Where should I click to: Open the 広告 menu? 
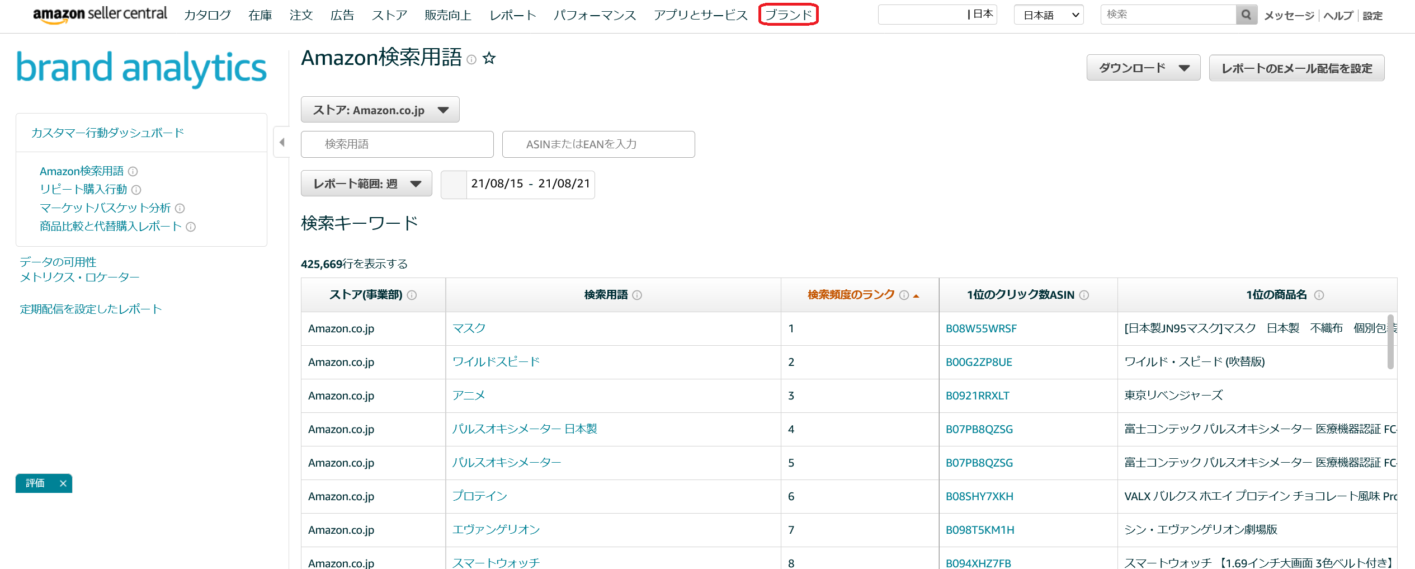point(342,15)
